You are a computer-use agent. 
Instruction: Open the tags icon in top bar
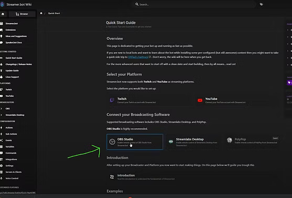pyautogui.click(x=262, y=4)
